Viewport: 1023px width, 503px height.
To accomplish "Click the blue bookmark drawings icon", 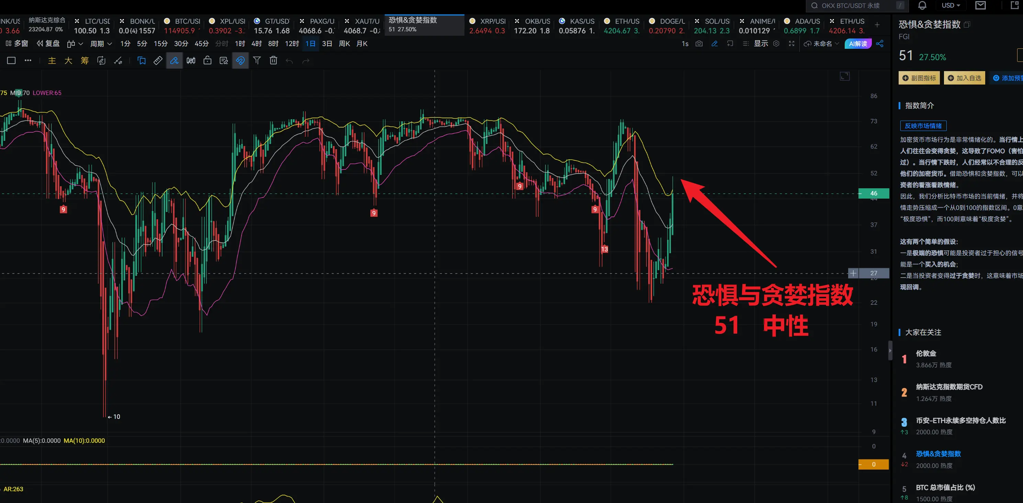I will (142, 60).
